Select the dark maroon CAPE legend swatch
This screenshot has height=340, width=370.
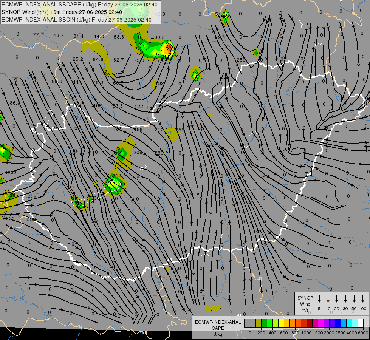pos(310,323)
